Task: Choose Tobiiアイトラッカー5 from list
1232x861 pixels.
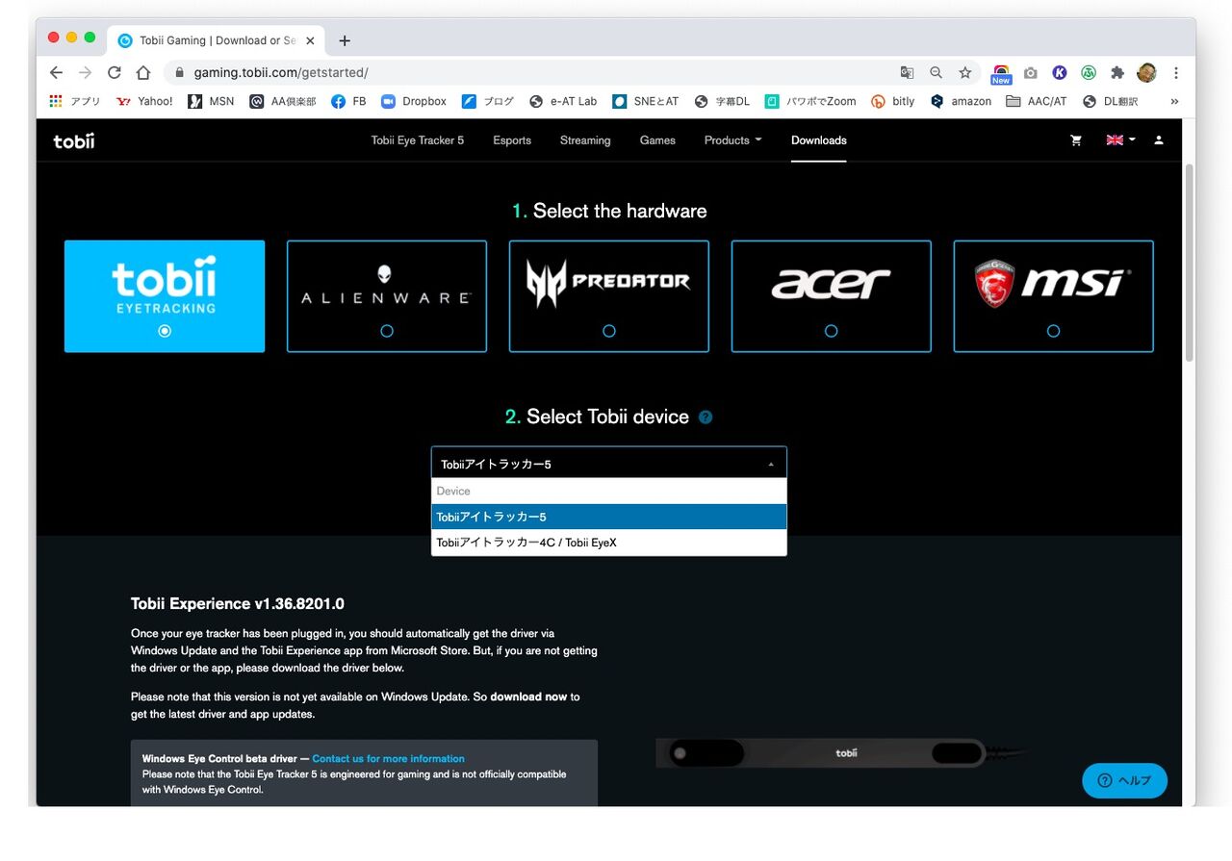Action: [609, 517]
